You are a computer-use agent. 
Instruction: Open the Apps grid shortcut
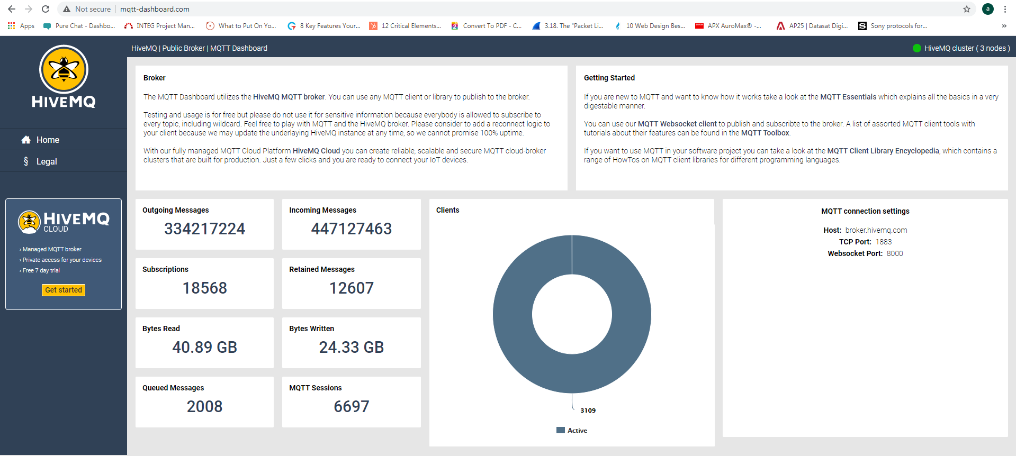click(21, 25)
